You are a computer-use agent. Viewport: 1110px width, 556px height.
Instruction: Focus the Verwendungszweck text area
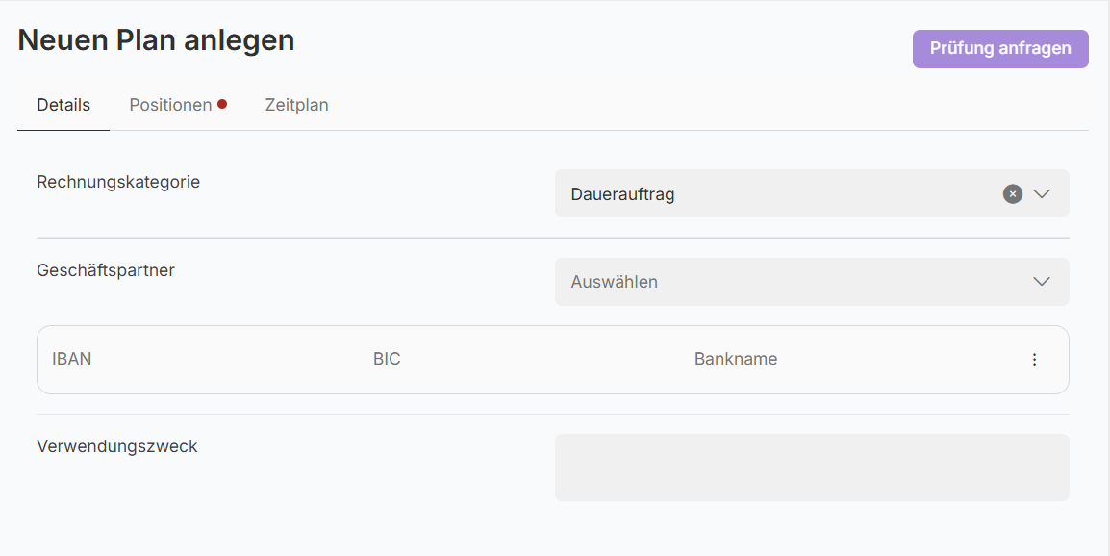coord(812,468)
